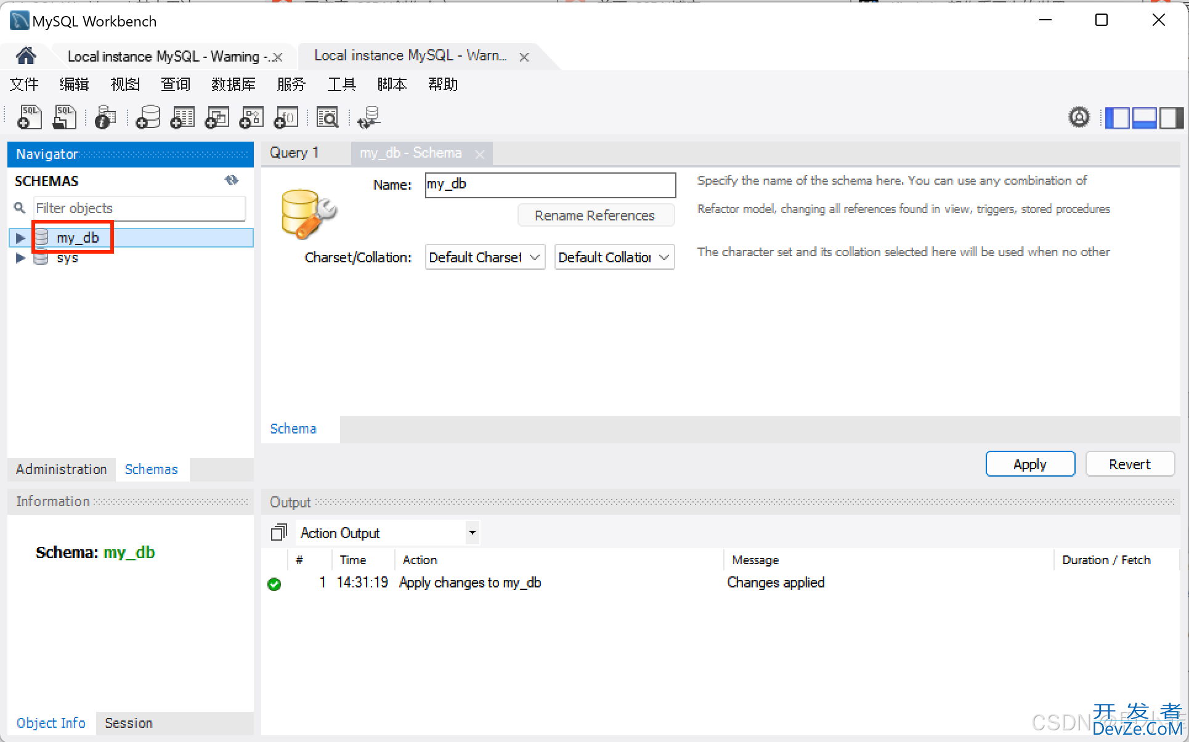Close the second Local instance tab
Image resolution: width=1189 pixels, height=742 pixels.
pos(524,57)
